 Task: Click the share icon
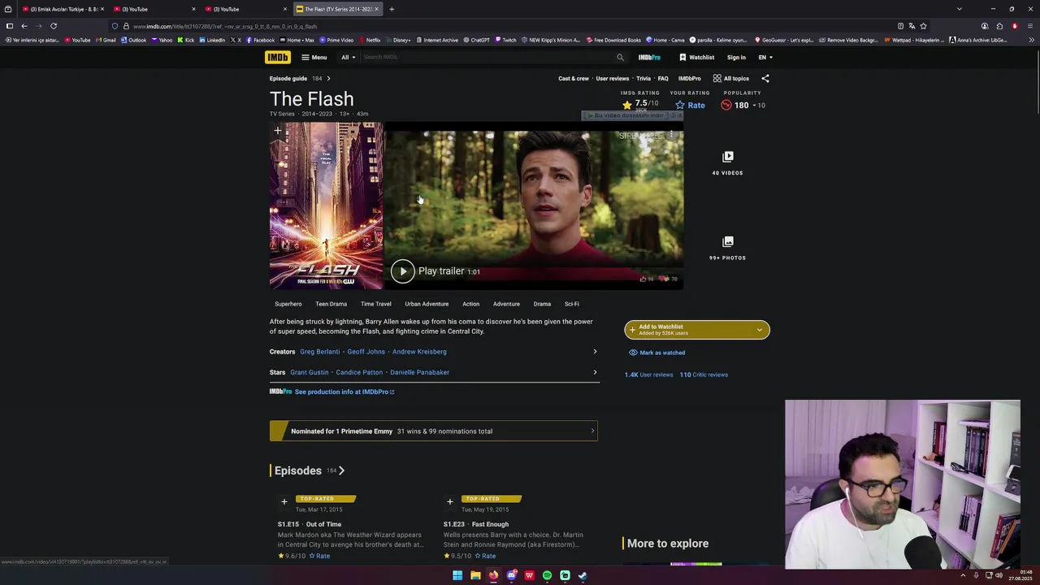765,78
